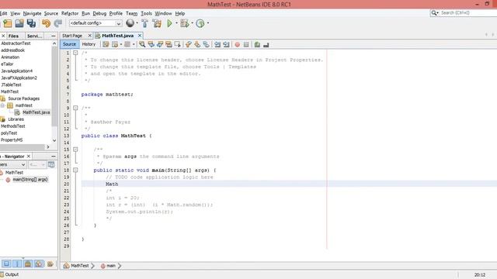The height and width of the screenshot is (279, 497).
Task: Collapse the mathtest package node
Action: pos(2,105)
